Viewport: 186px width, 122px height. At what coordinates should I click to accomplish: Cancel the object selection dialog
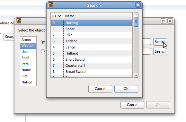[x=132, y=105]
